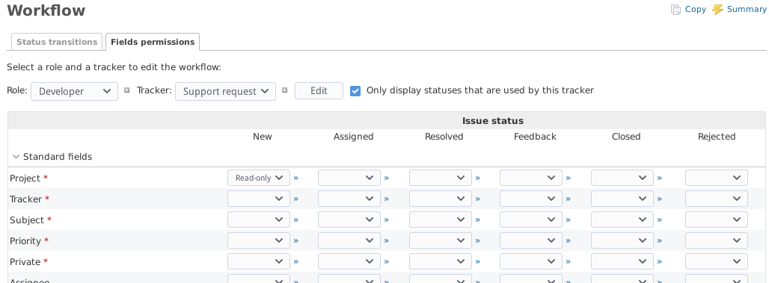
Task: Click the Priority field label
Action: 25,241
